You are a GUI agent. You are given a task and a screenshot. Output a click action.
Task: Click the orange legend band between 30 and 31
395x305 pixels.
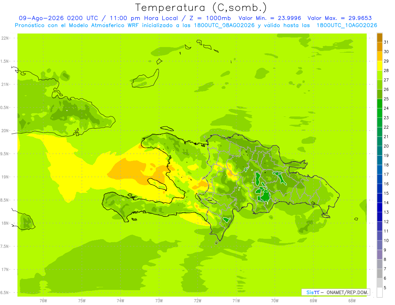tap(380, 47)
